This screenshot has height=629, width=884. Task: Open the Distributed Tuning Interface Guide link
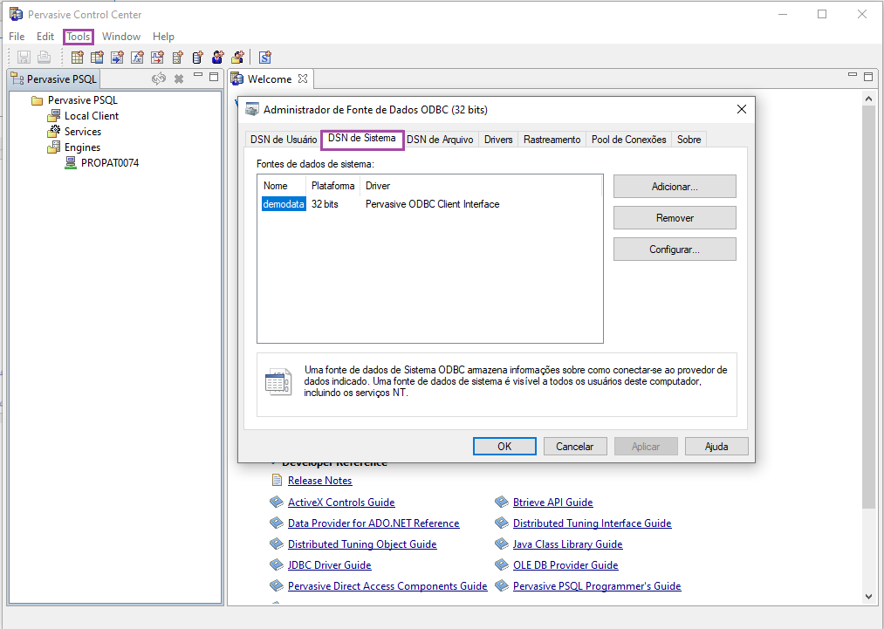click(x=592, y=523)
